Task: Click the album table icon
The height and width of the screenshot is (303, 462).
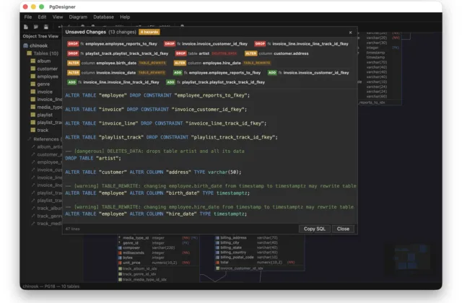Action: [x=33, y=61]
